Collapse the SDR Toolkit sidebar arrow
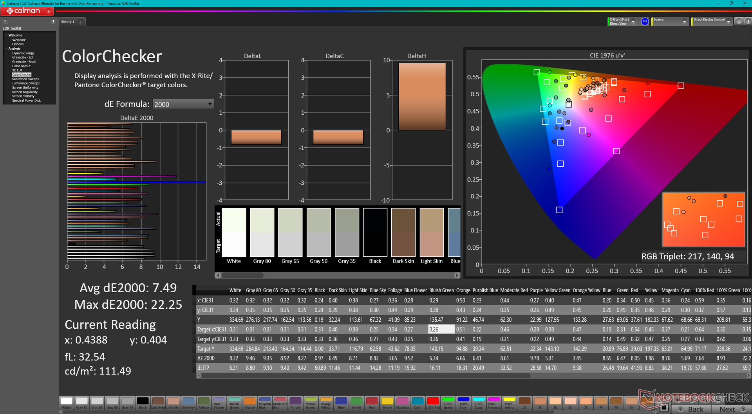752x414 pixels. coord(53,22)
